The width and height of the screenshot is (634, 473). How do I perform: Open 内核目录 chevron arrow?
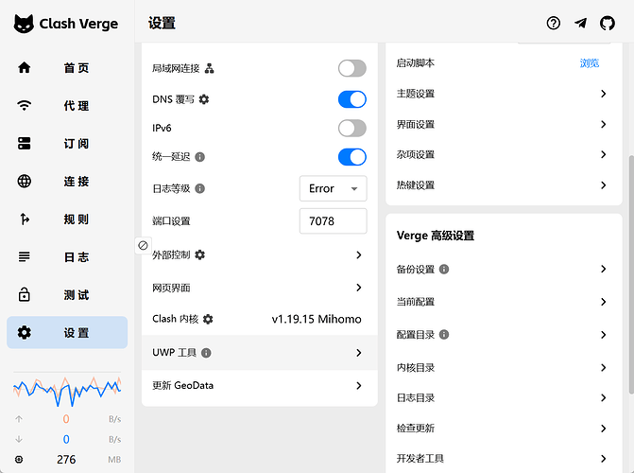(603, 367)
